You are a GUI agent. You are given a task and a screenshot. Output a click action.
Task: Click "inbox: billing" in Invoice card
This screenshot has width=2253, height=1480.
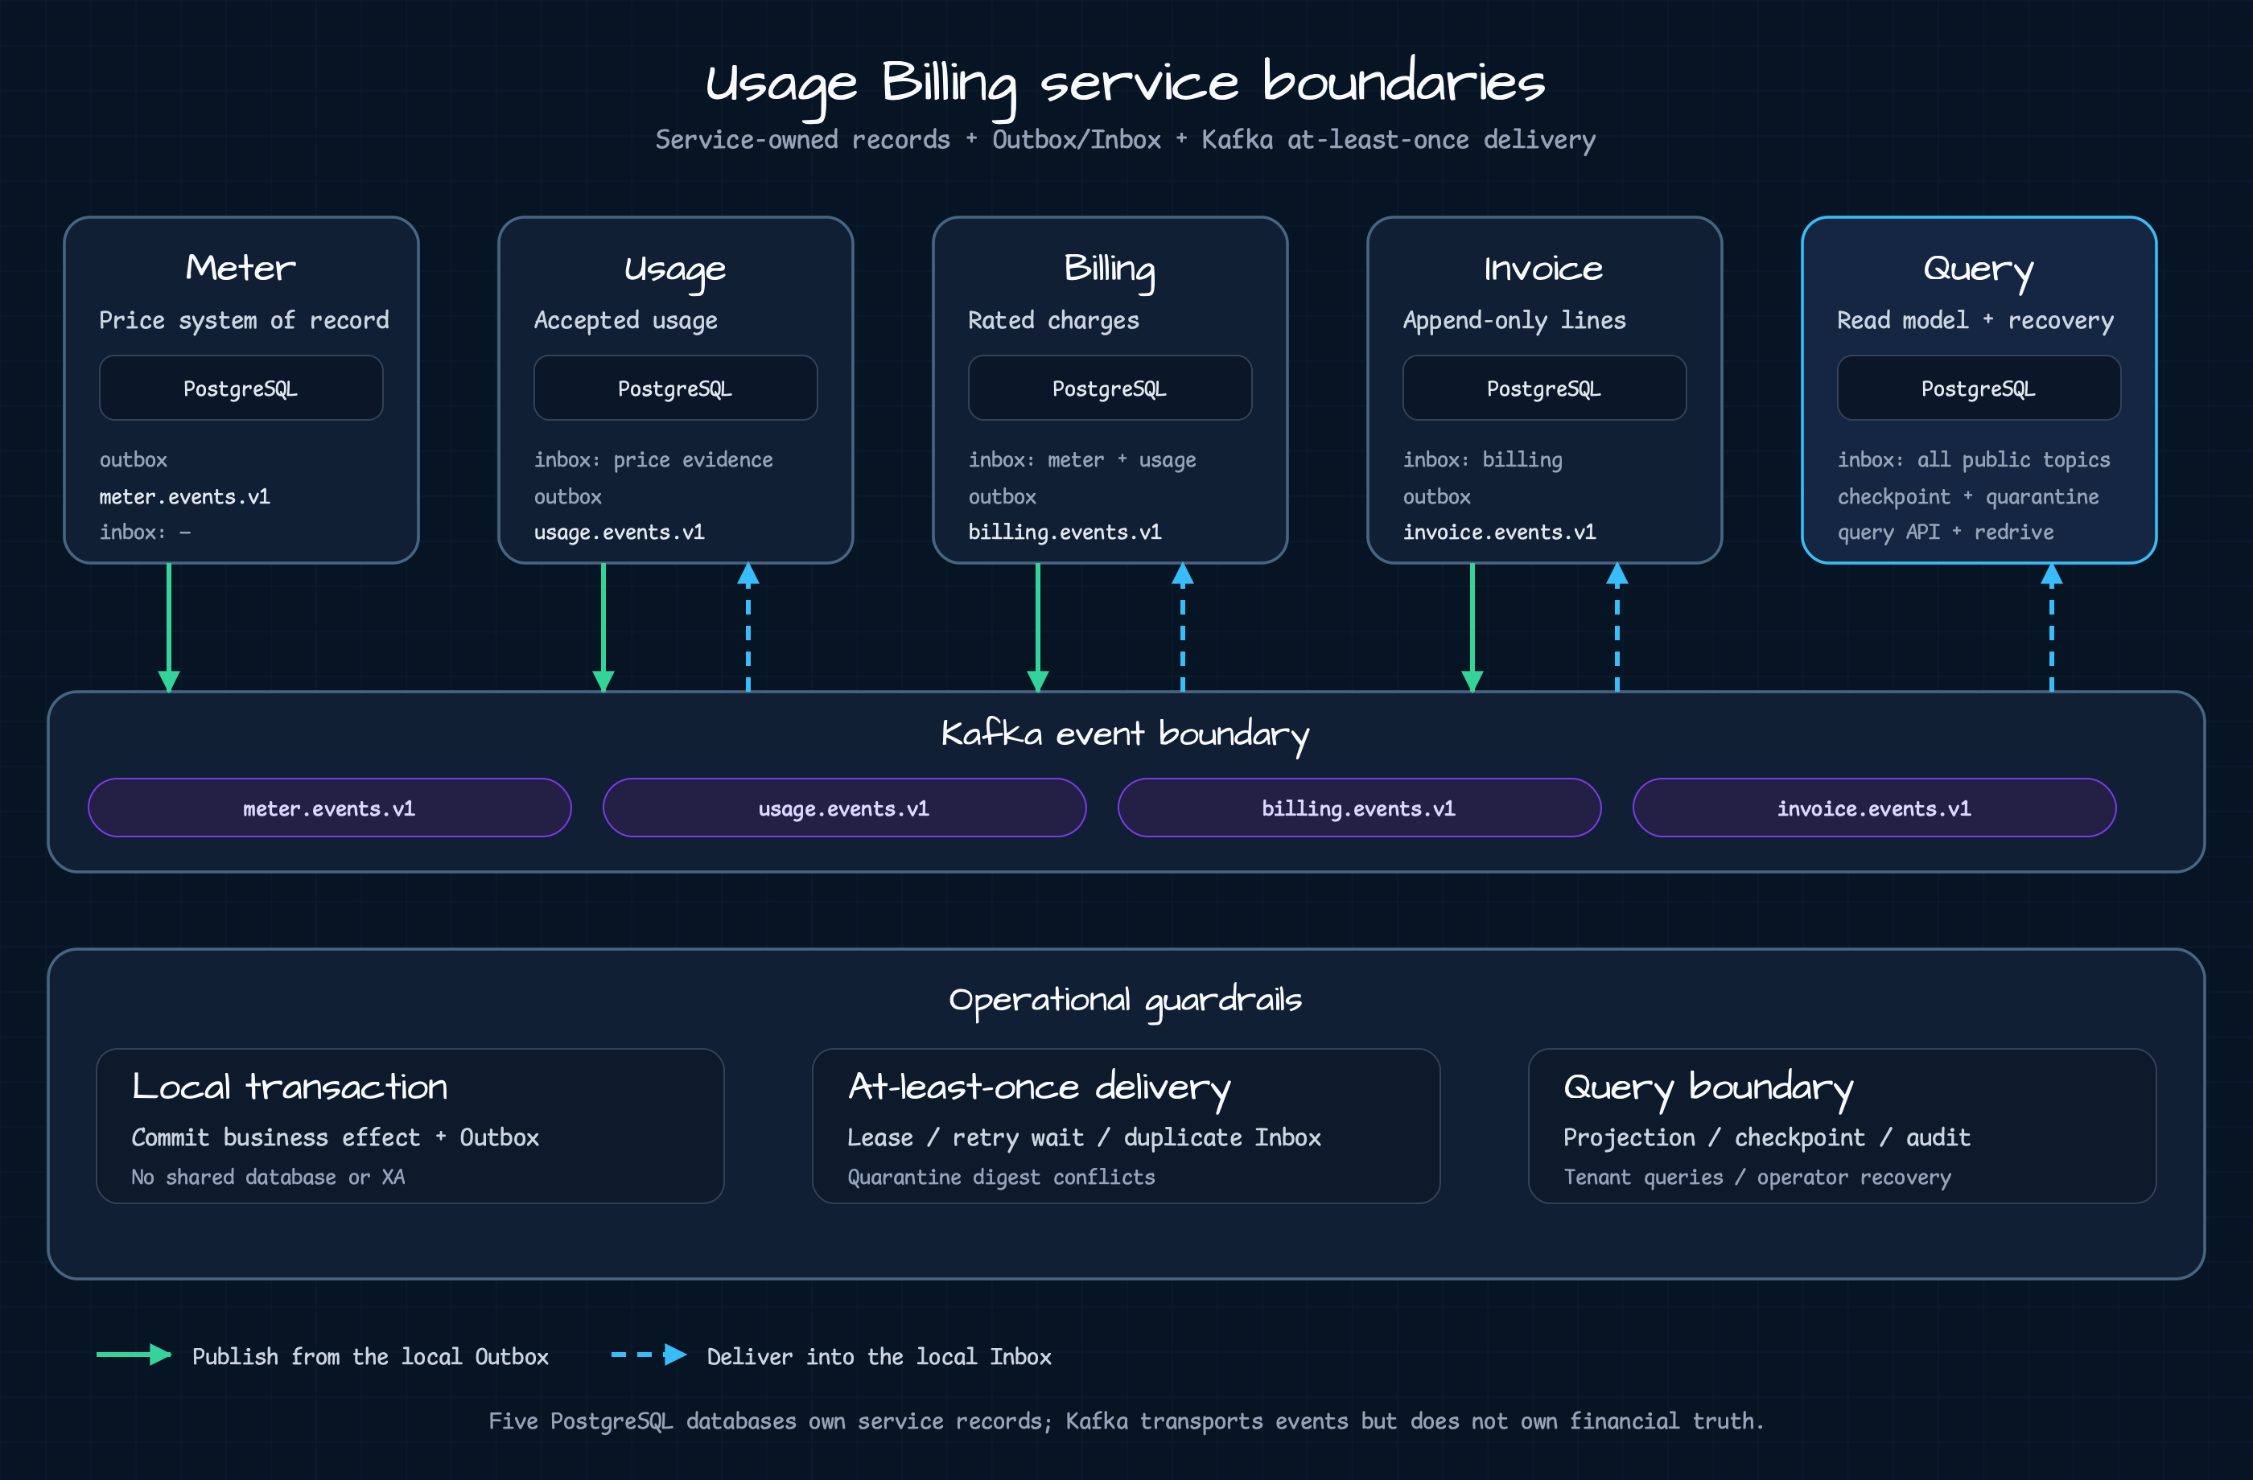(x=1482, y=460)
